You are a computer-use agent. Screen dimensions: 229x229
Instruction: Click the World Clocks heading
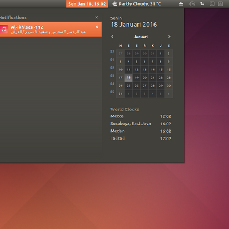(125, 109)
